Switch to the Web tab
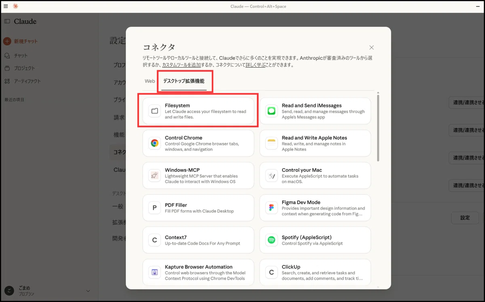 coord(150,81)
